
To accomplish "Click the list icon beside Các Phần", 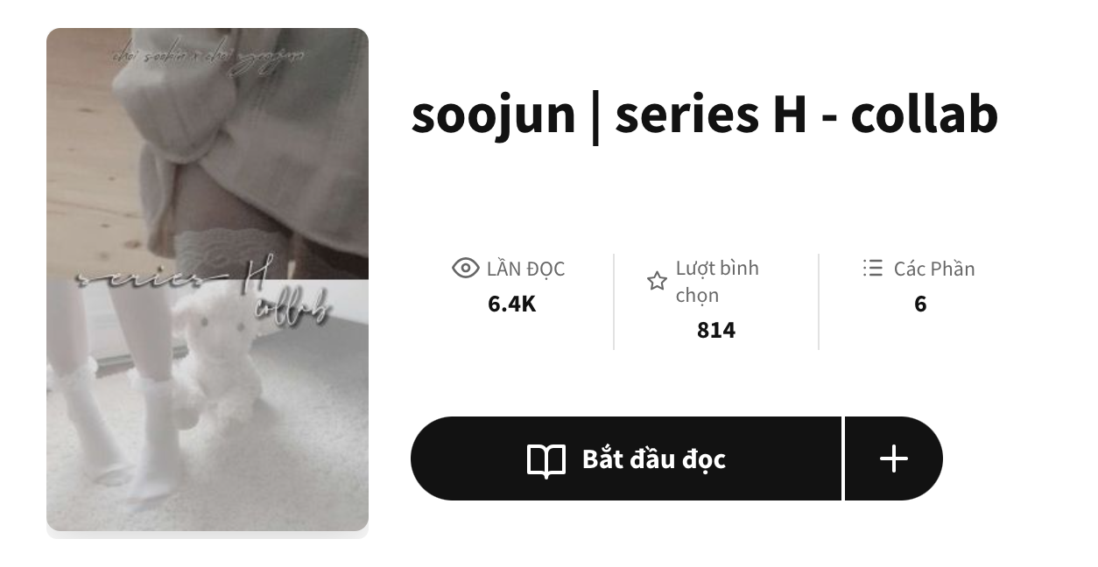I will (872, 268).
